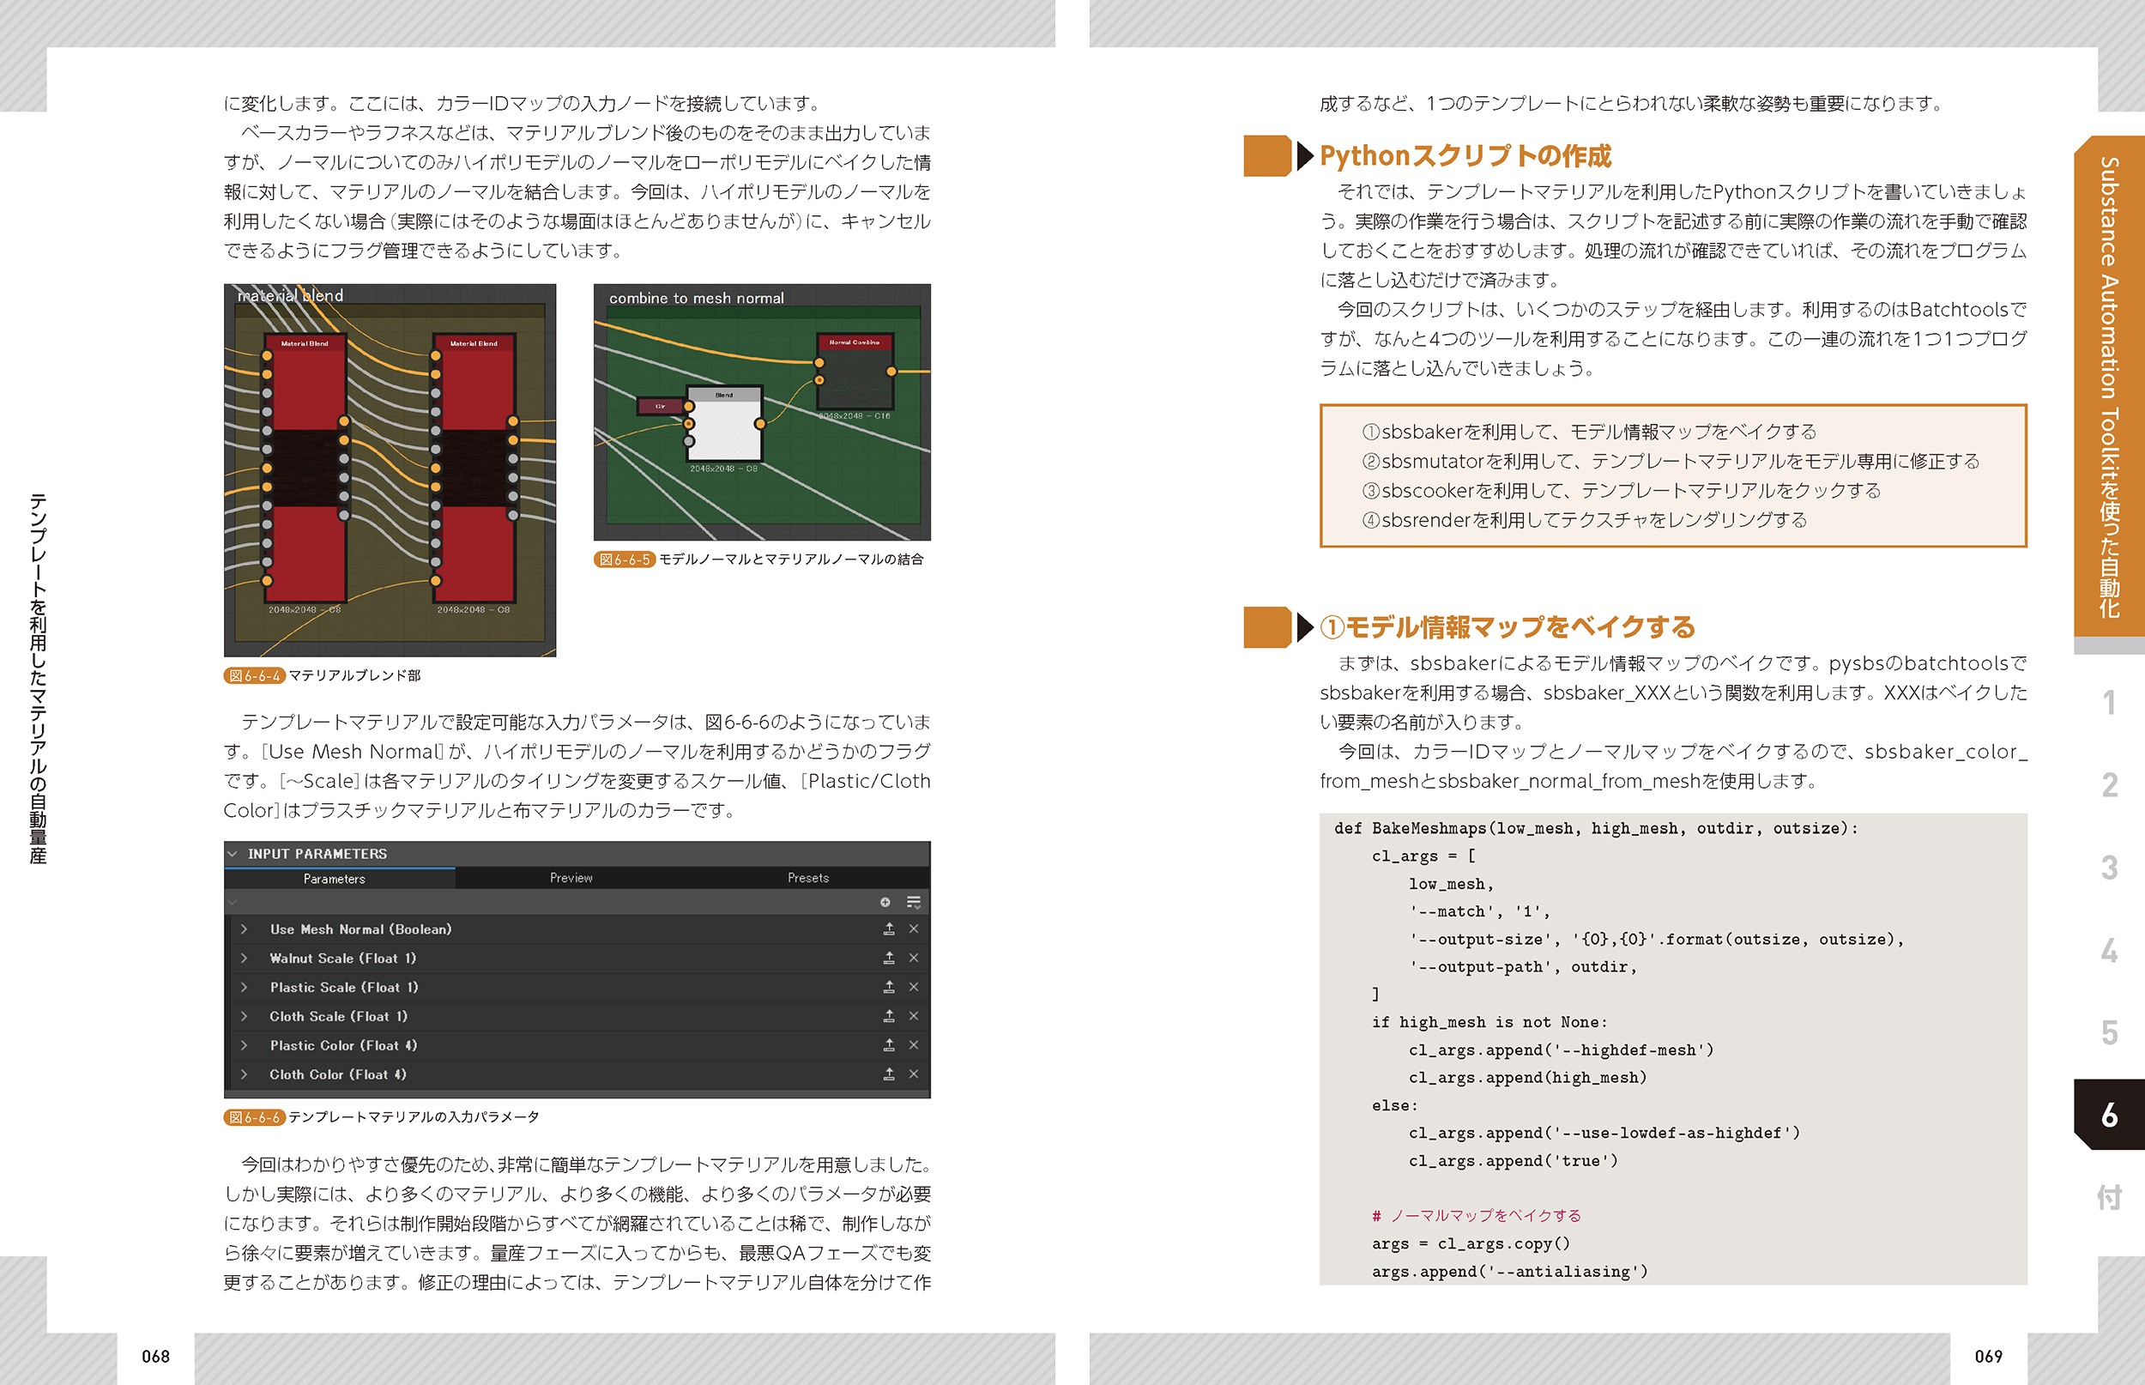Screen dimensions: 2145x1385
Task: Click export icon for Use Mesh Normal
Action: click(x=888, y=929)
